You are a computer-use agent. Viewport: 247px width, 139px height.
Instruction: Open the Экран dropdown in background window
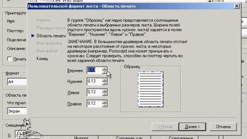17,111
